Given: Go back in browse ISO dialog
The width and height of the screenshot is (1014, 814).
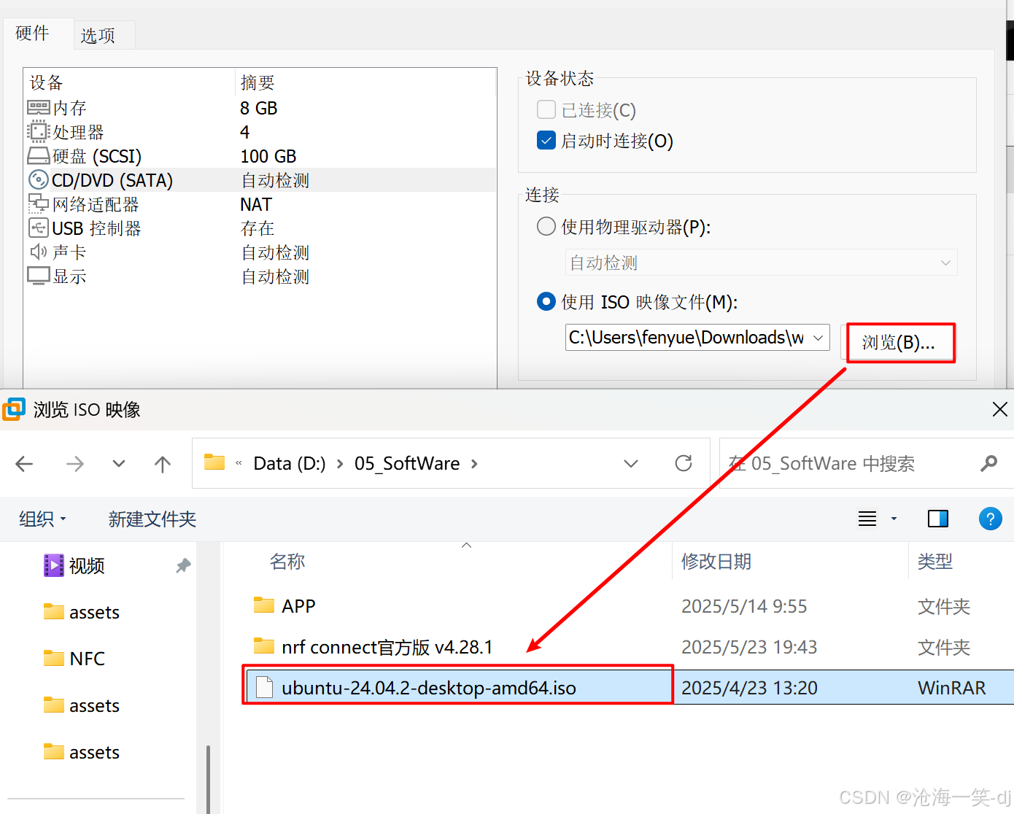Looking at the screenshot, I should (x=25, y=464).
